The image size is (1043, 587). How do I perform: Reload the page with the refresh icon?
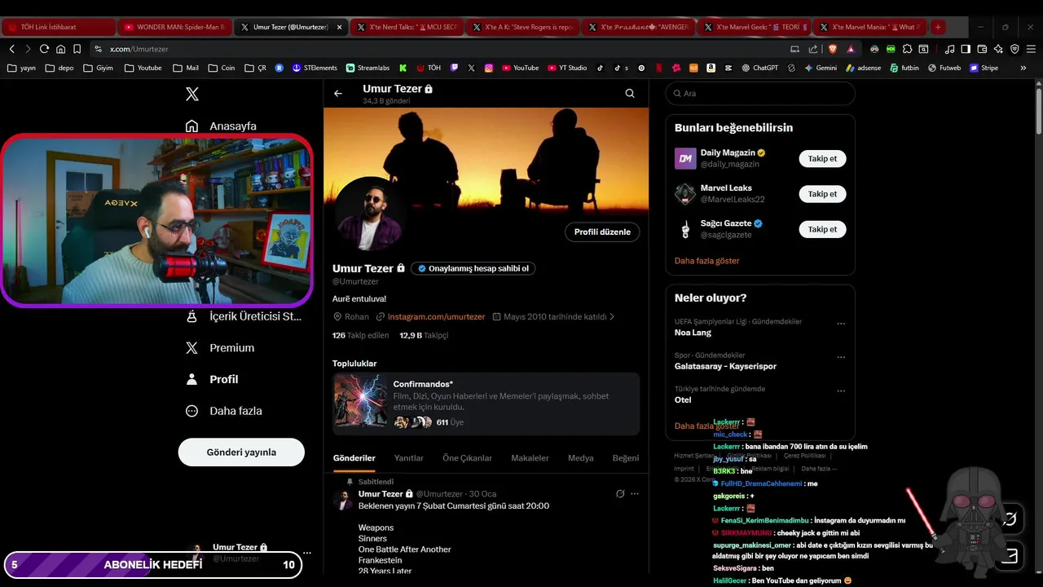pyautogui.click(x=44, y=49)
